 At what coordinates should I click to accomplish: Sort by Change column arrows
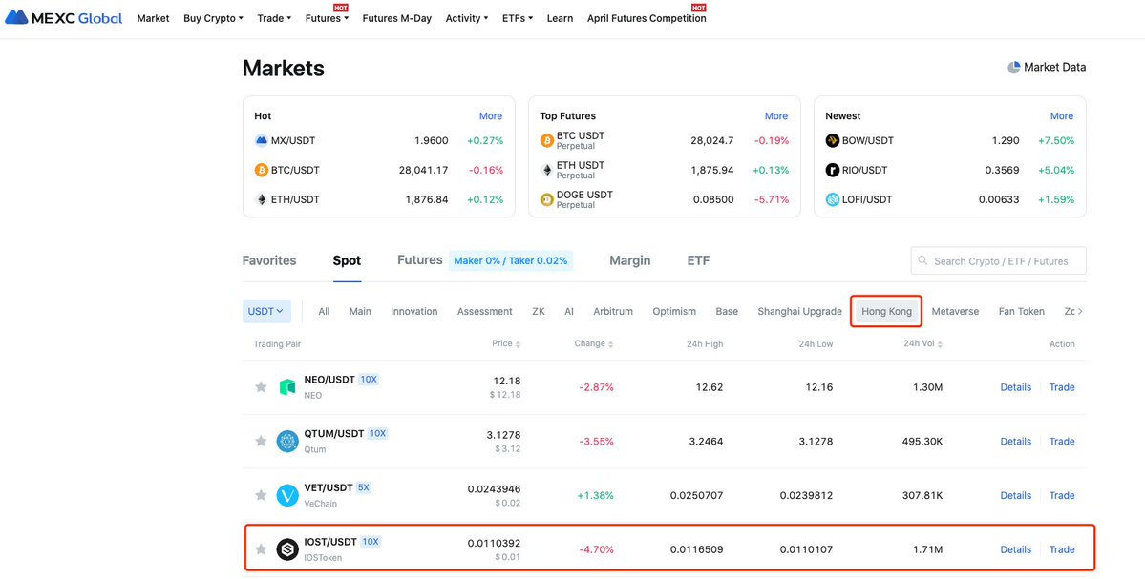(611, 344)
